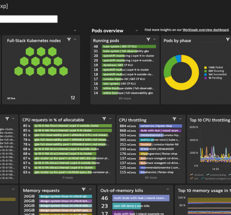Open chevron menu on CPU requests tile

(x=110, y=119)
